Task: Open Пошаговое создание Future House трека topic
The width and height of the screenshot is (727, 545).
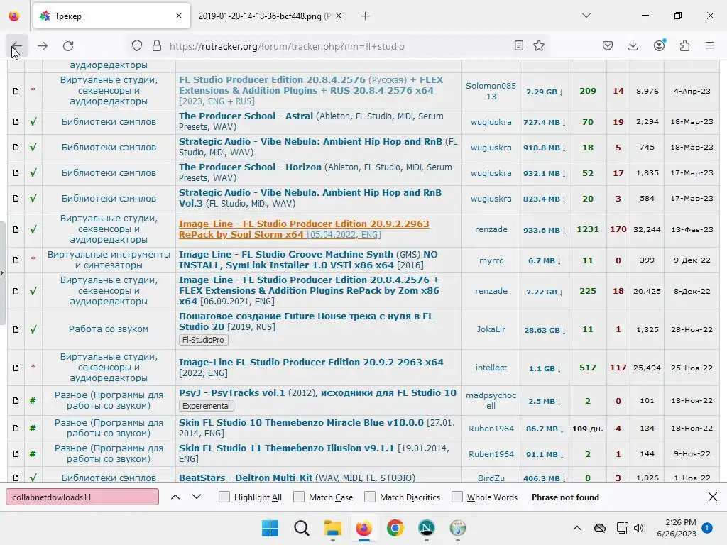Action: pos(307,321)
